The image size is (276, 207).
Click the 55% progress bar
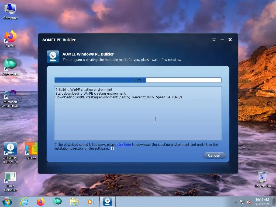point(138,80)
